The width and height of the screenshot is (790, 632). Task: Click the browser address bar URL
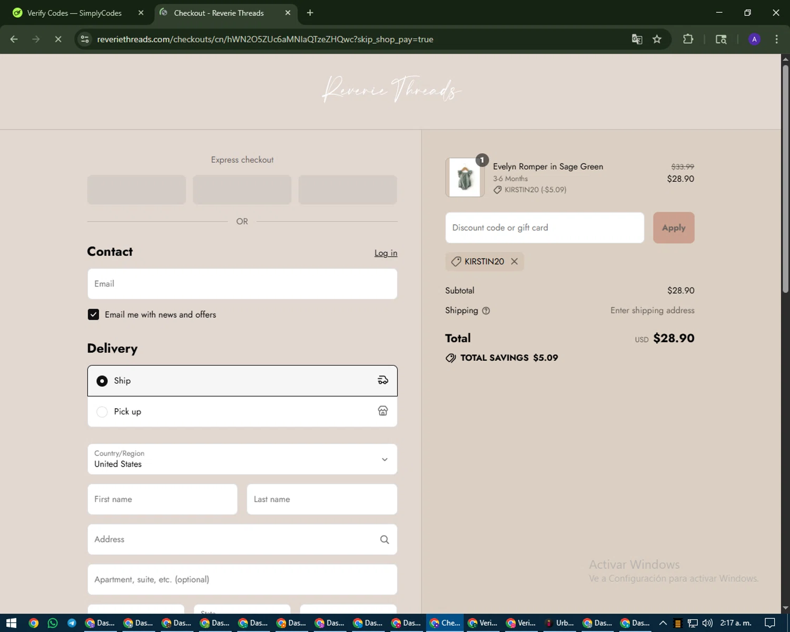(265, 39)
